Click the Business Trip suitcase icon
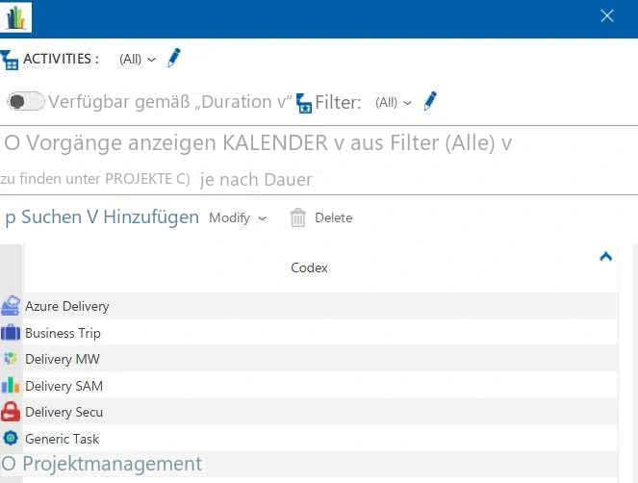This screenshot has width=638, height=483. (x=11, y=333)
